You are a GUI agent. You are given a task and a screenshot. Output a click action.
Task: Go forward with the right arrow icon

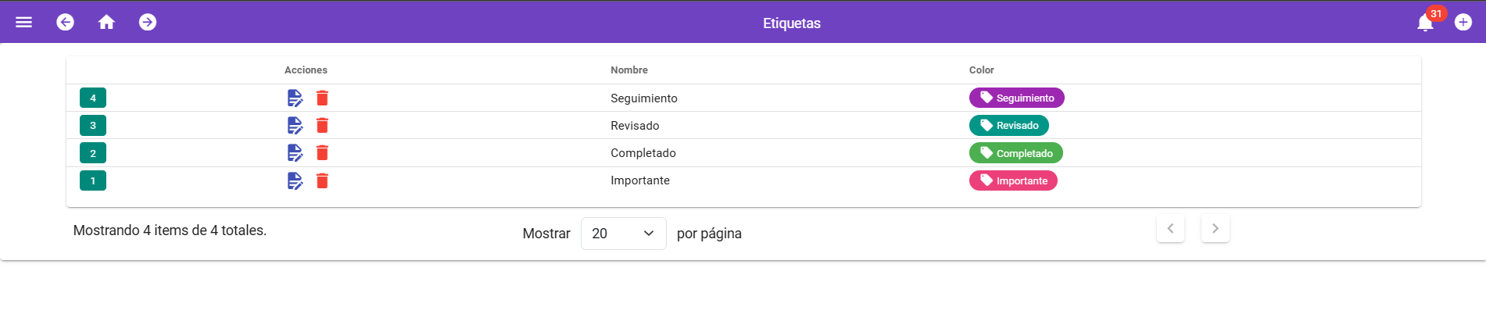pos(148,23)
